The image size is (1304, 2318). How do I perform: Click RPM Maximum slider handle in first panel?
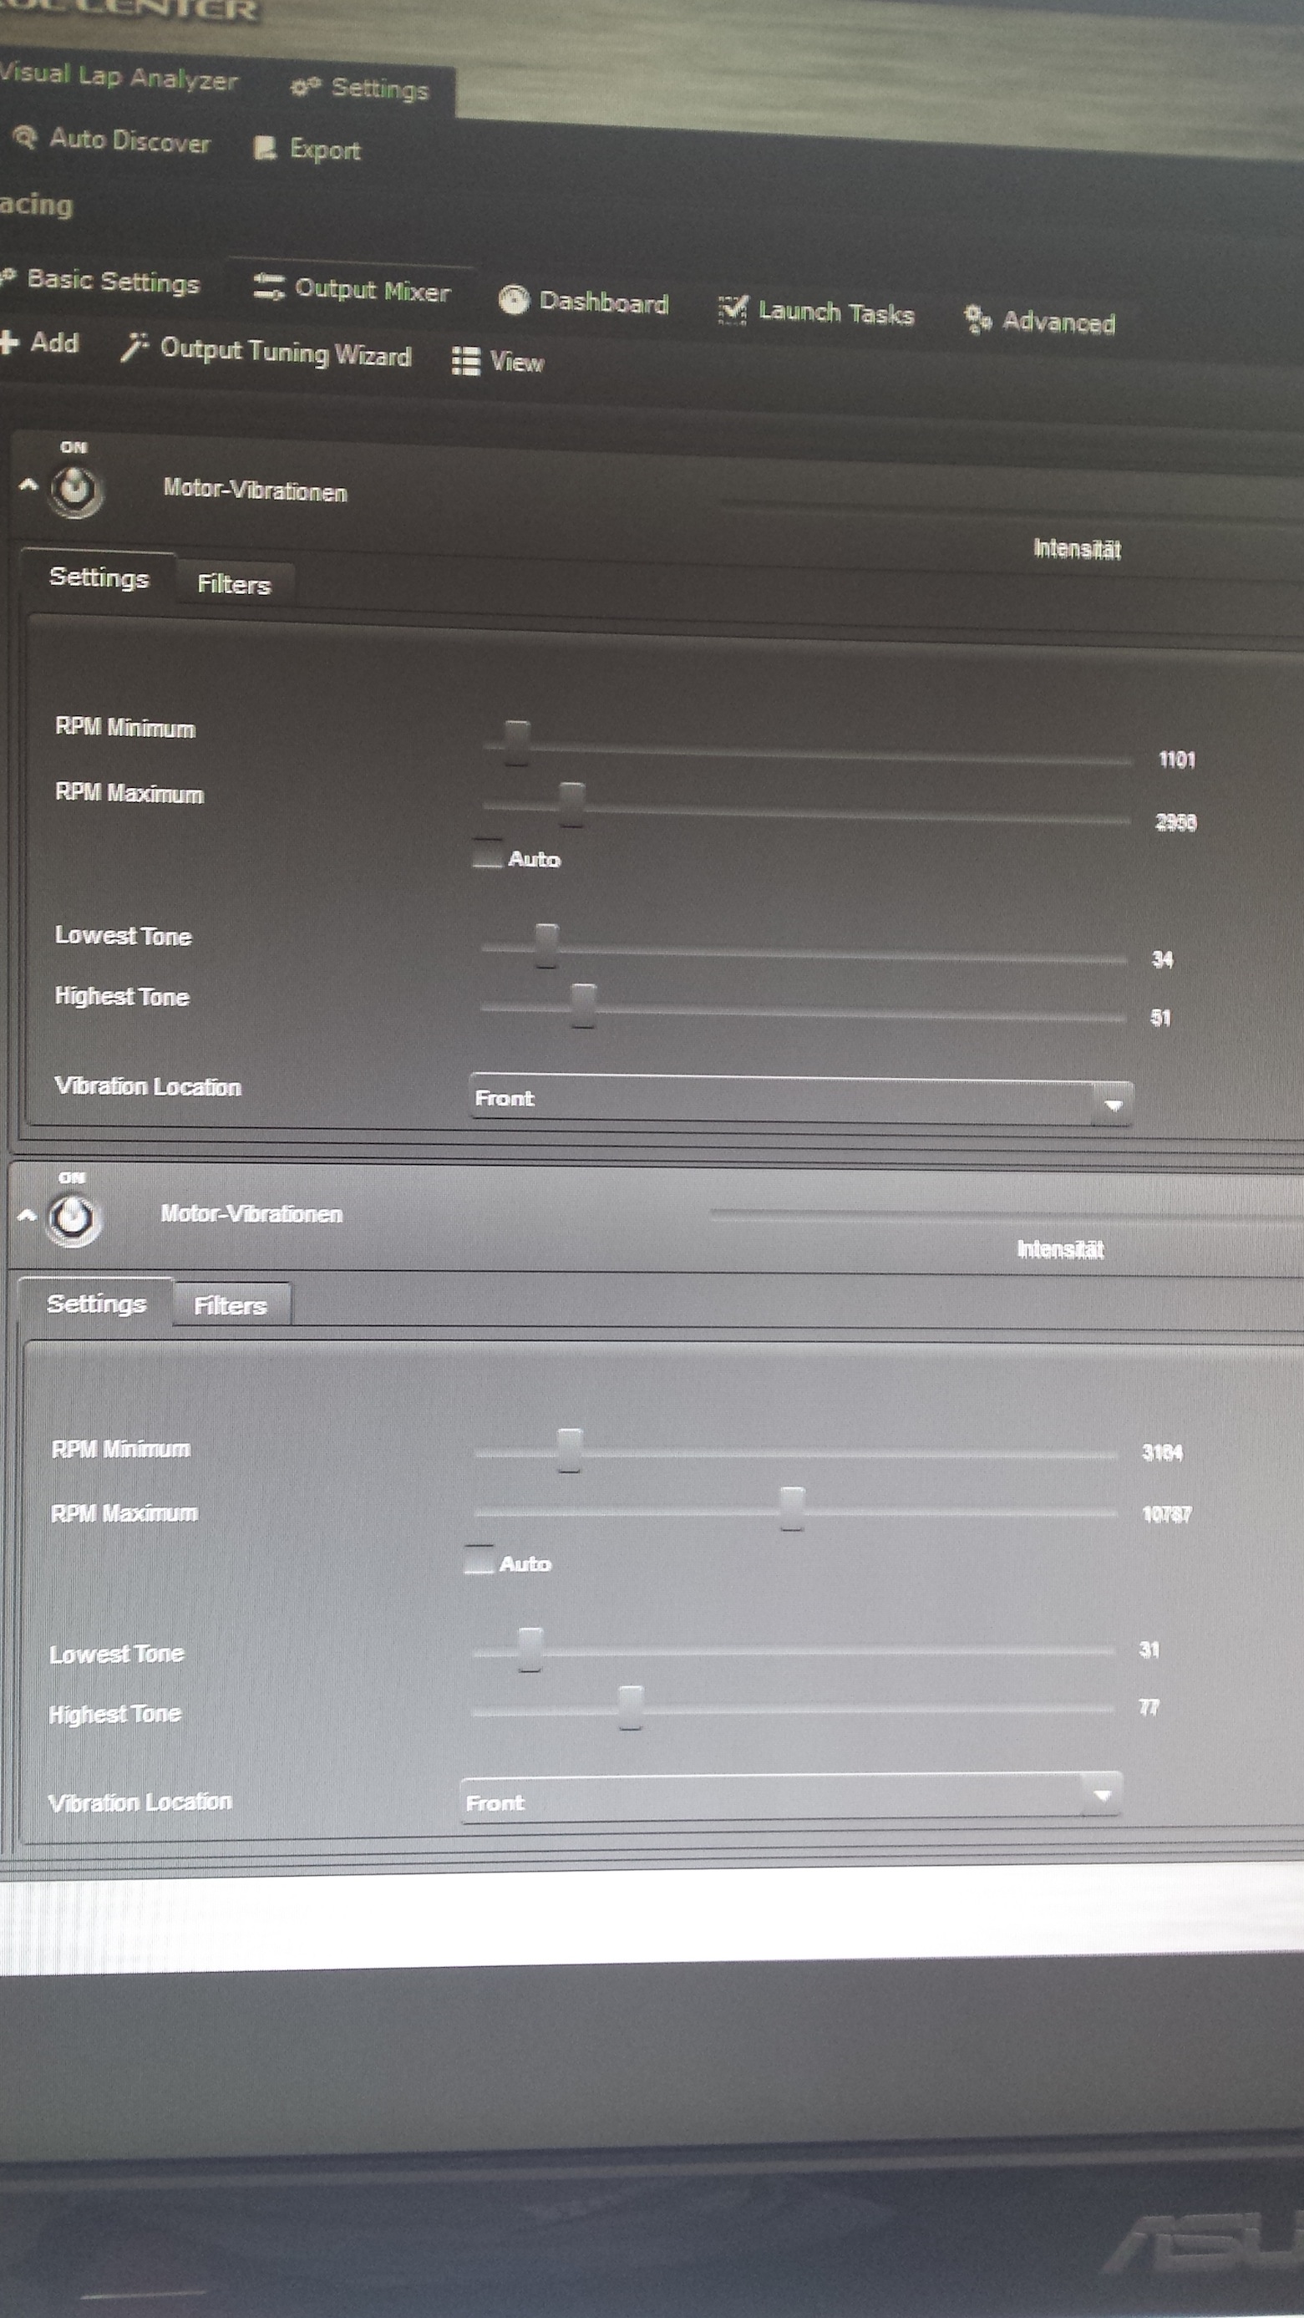pos(571,805)
